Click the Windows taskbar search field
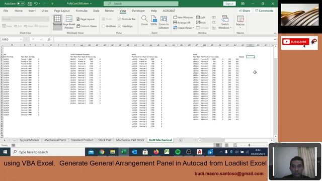 pos(48,152)
